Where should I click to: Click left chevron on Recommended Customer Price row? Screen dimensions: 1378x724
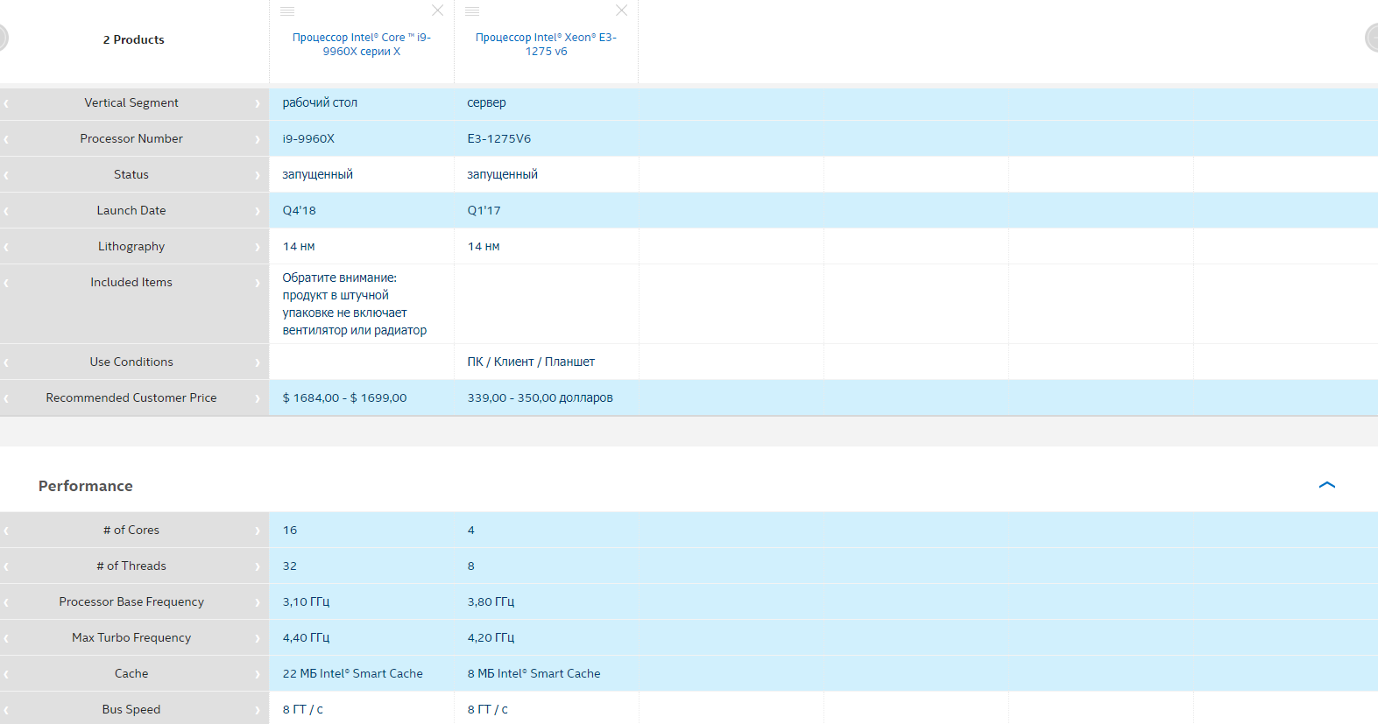point(6,398)
